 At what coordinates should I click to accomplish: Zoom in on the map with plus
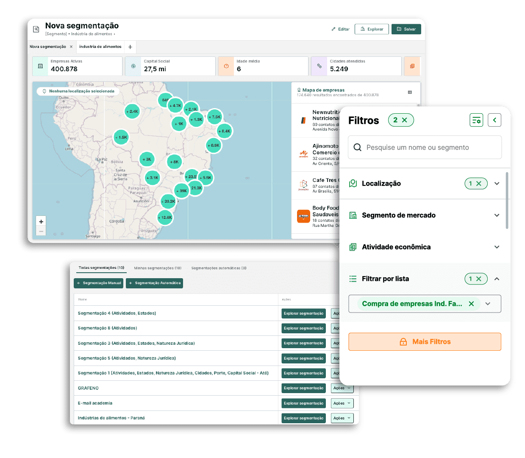click(x=41, y=221)
